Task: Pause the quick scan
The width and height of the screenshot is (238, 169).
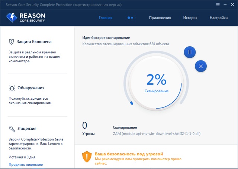Action: (190, 52)
